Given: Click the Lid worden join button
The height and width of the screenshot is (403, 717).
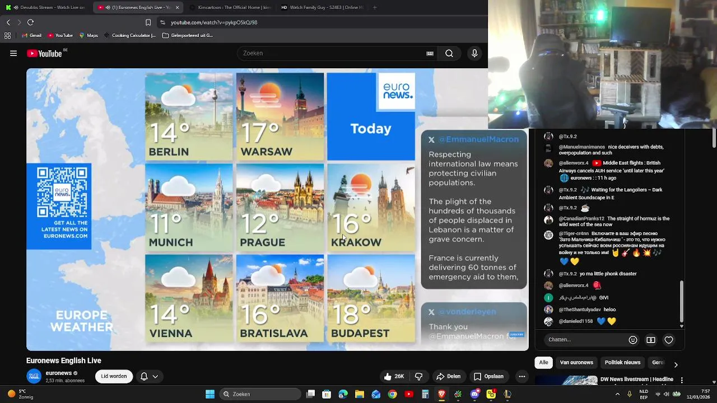Looking at the screenshot, I should (114, 377).
